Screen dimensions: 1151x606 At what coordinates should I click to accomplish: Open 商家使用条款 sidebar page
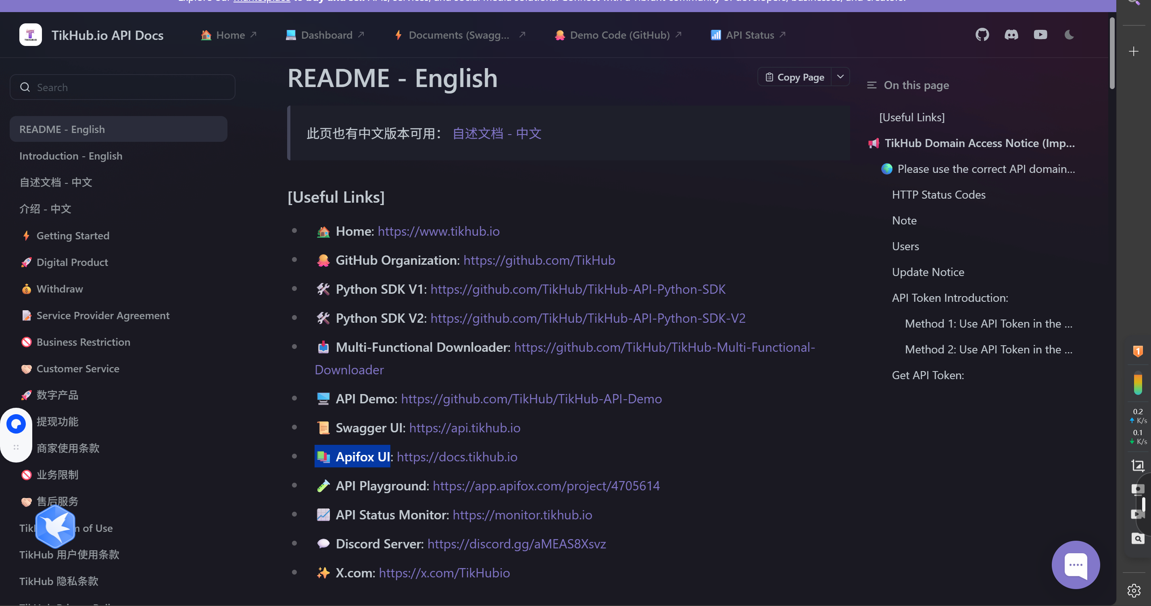(68, 448)
